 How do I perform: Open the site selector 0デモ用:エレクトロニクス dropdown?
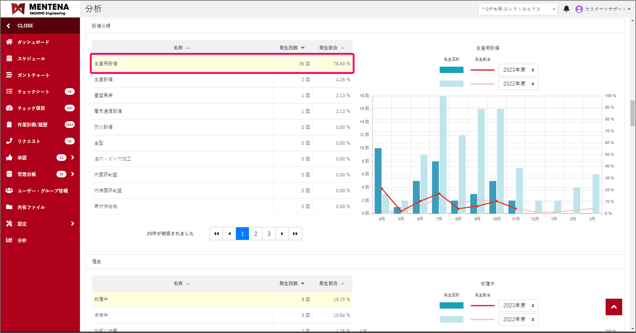[x=517, y=9]
